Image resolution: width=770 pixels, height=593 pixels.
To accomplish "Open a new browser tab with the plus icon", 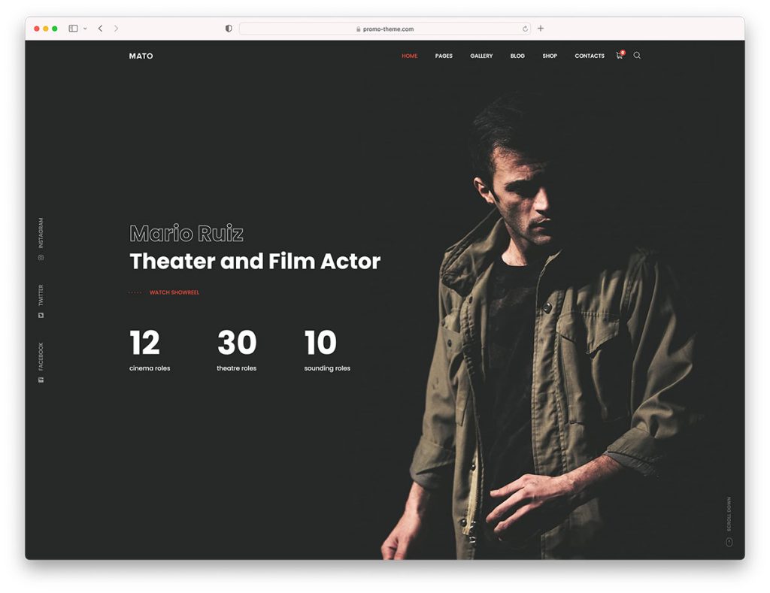I will [541, 28].
